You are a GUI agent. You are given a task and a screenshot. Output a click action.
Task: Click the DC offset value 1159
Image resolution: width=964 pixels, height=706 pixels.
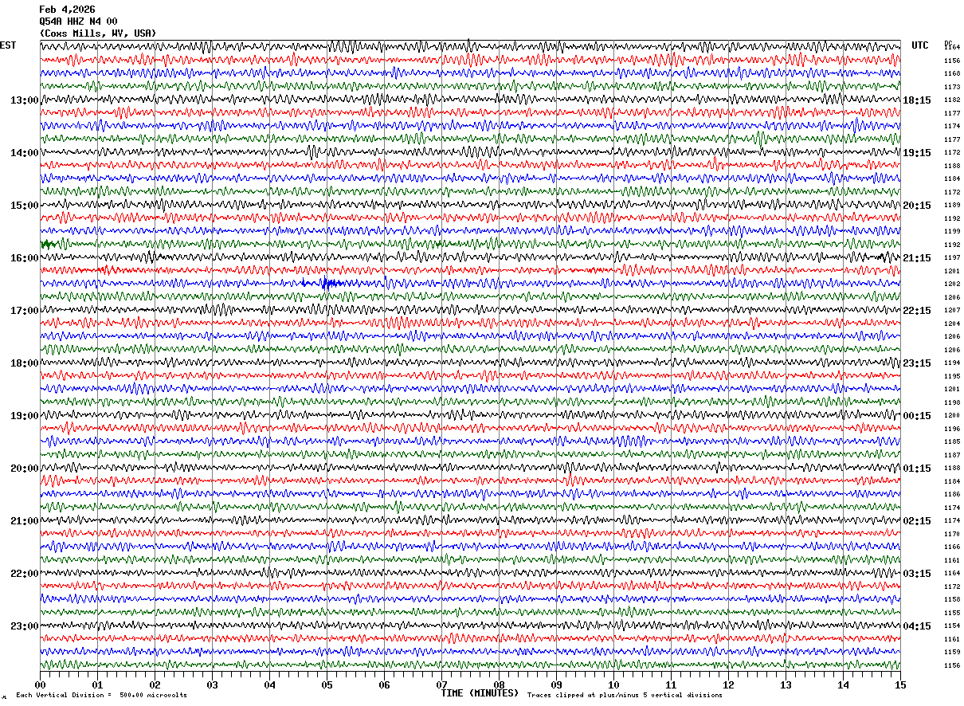click(952, 653)
